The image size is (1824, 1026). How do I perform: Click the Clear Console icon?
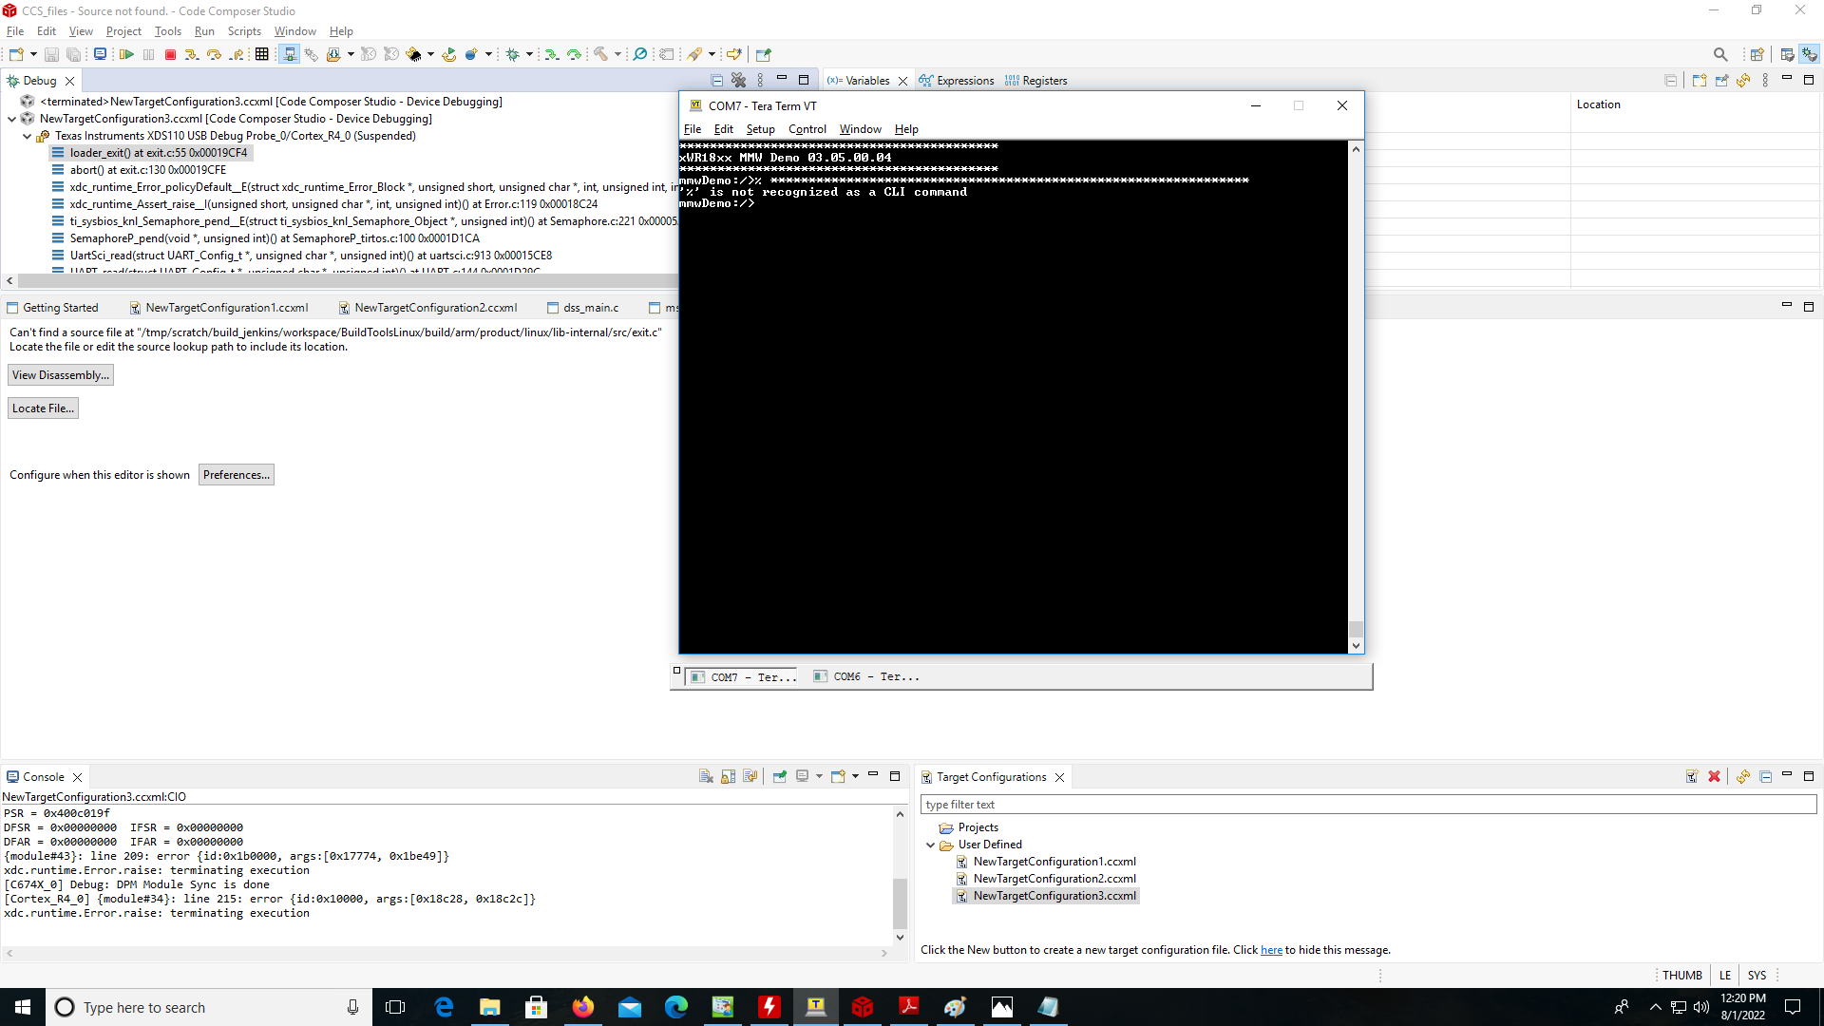tap(706, 776)
